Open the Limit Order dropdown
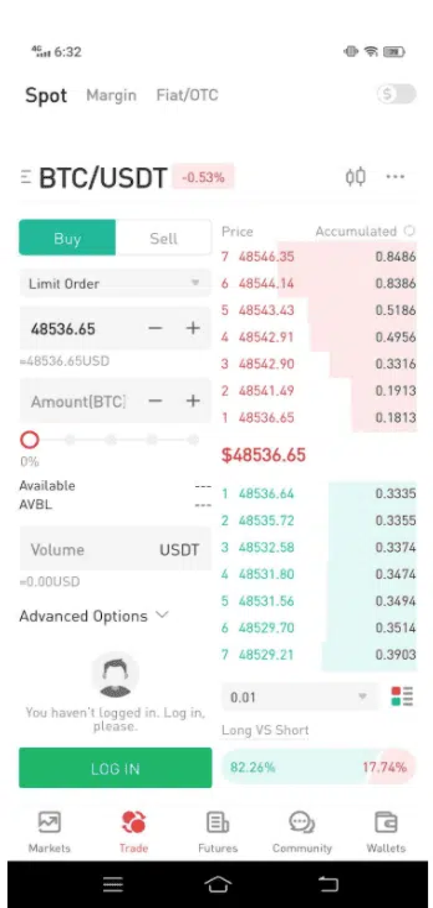 coord(115,283)
